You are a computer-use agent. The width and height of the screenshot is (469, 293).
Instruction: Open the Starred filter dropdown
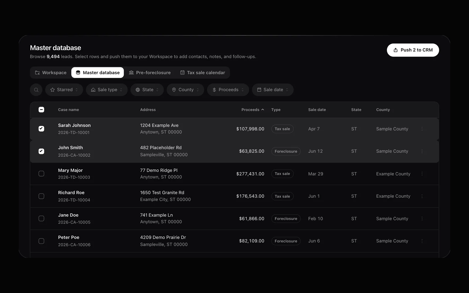coord(64,90)
